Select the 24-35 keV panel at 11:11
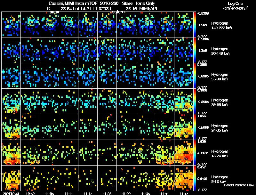 pos(68,127)
